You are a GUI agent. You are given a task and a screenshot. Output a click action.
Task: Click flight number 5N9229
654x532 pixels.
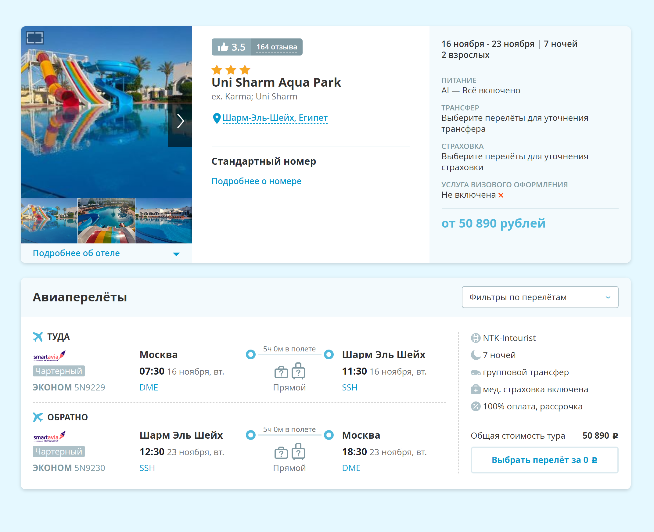(89, 387)
